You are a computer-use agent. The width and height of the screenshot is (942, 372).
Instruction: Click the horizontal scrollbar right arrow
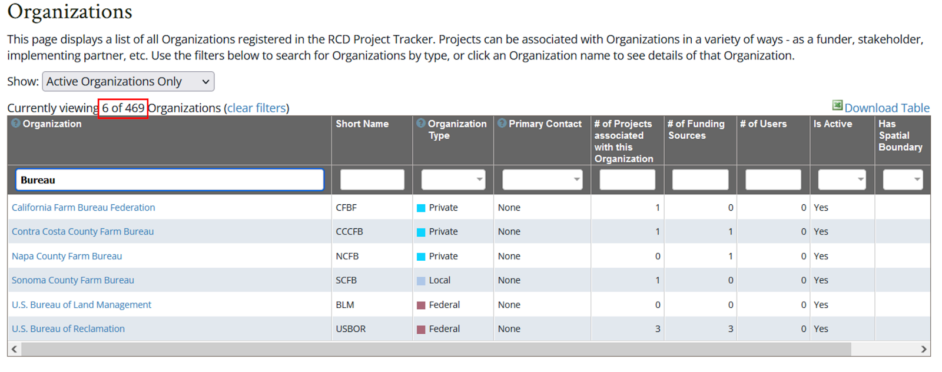pyautogui.click(x=924, y=349)
